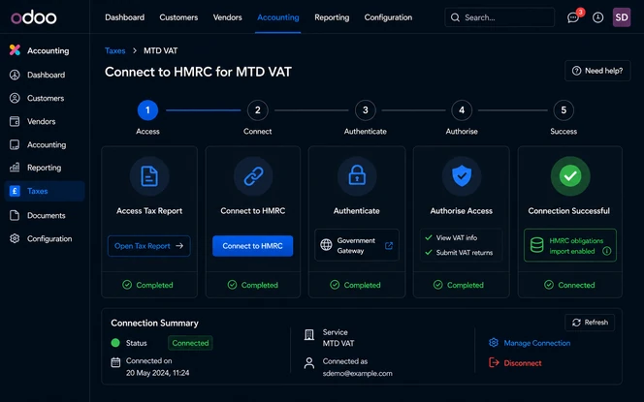Click the Accounting app icon in sidebar
Image resolution: width=644 pixels, height=402 pixels.
click(15, 50)
